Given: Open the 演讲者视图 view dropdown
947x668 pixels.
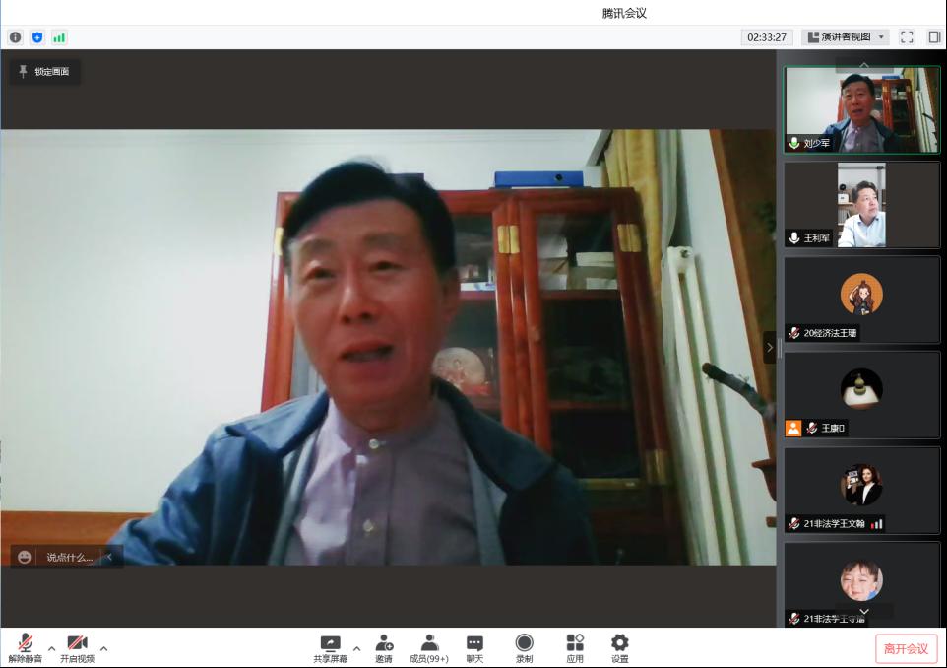Looking at the screenshot, I should point(846,37).
